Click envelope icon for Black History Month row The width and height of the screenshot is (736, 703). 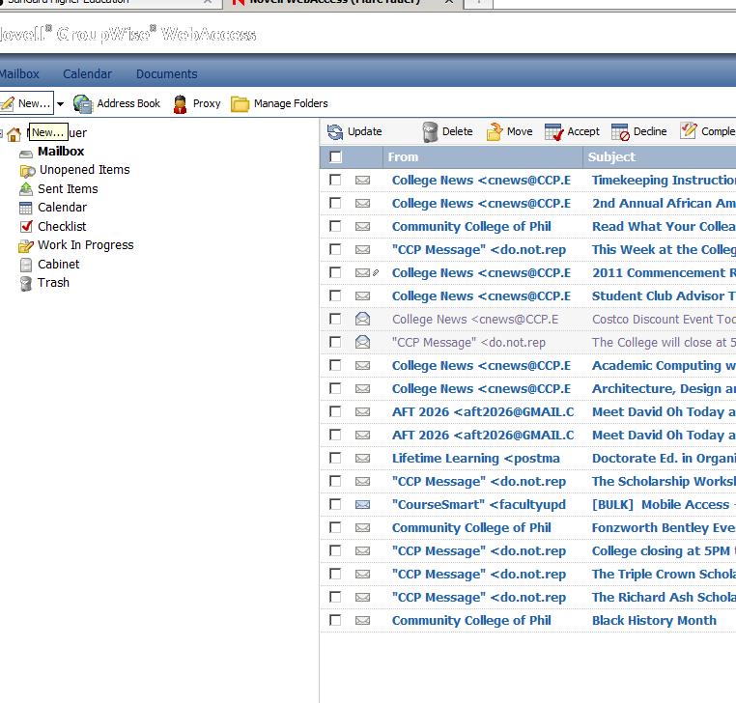point(362,620)
